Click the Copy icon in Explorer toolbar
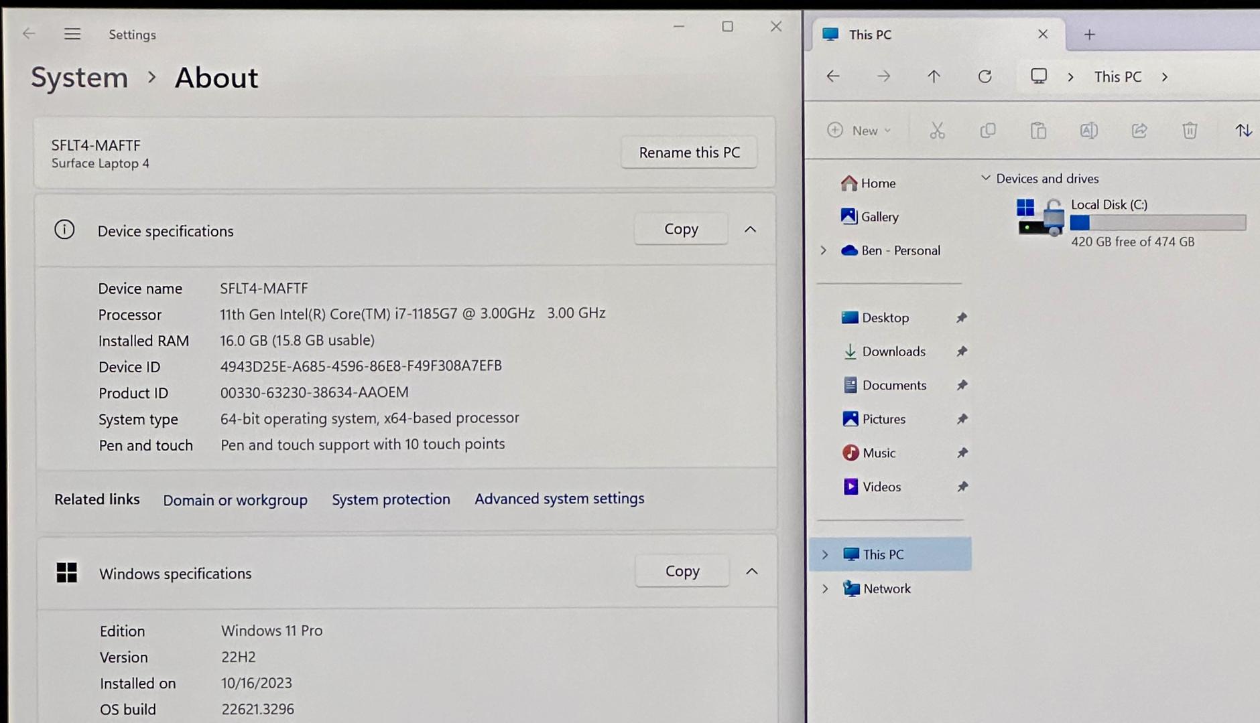This screenshot has width=1260, height=723. 987,131
